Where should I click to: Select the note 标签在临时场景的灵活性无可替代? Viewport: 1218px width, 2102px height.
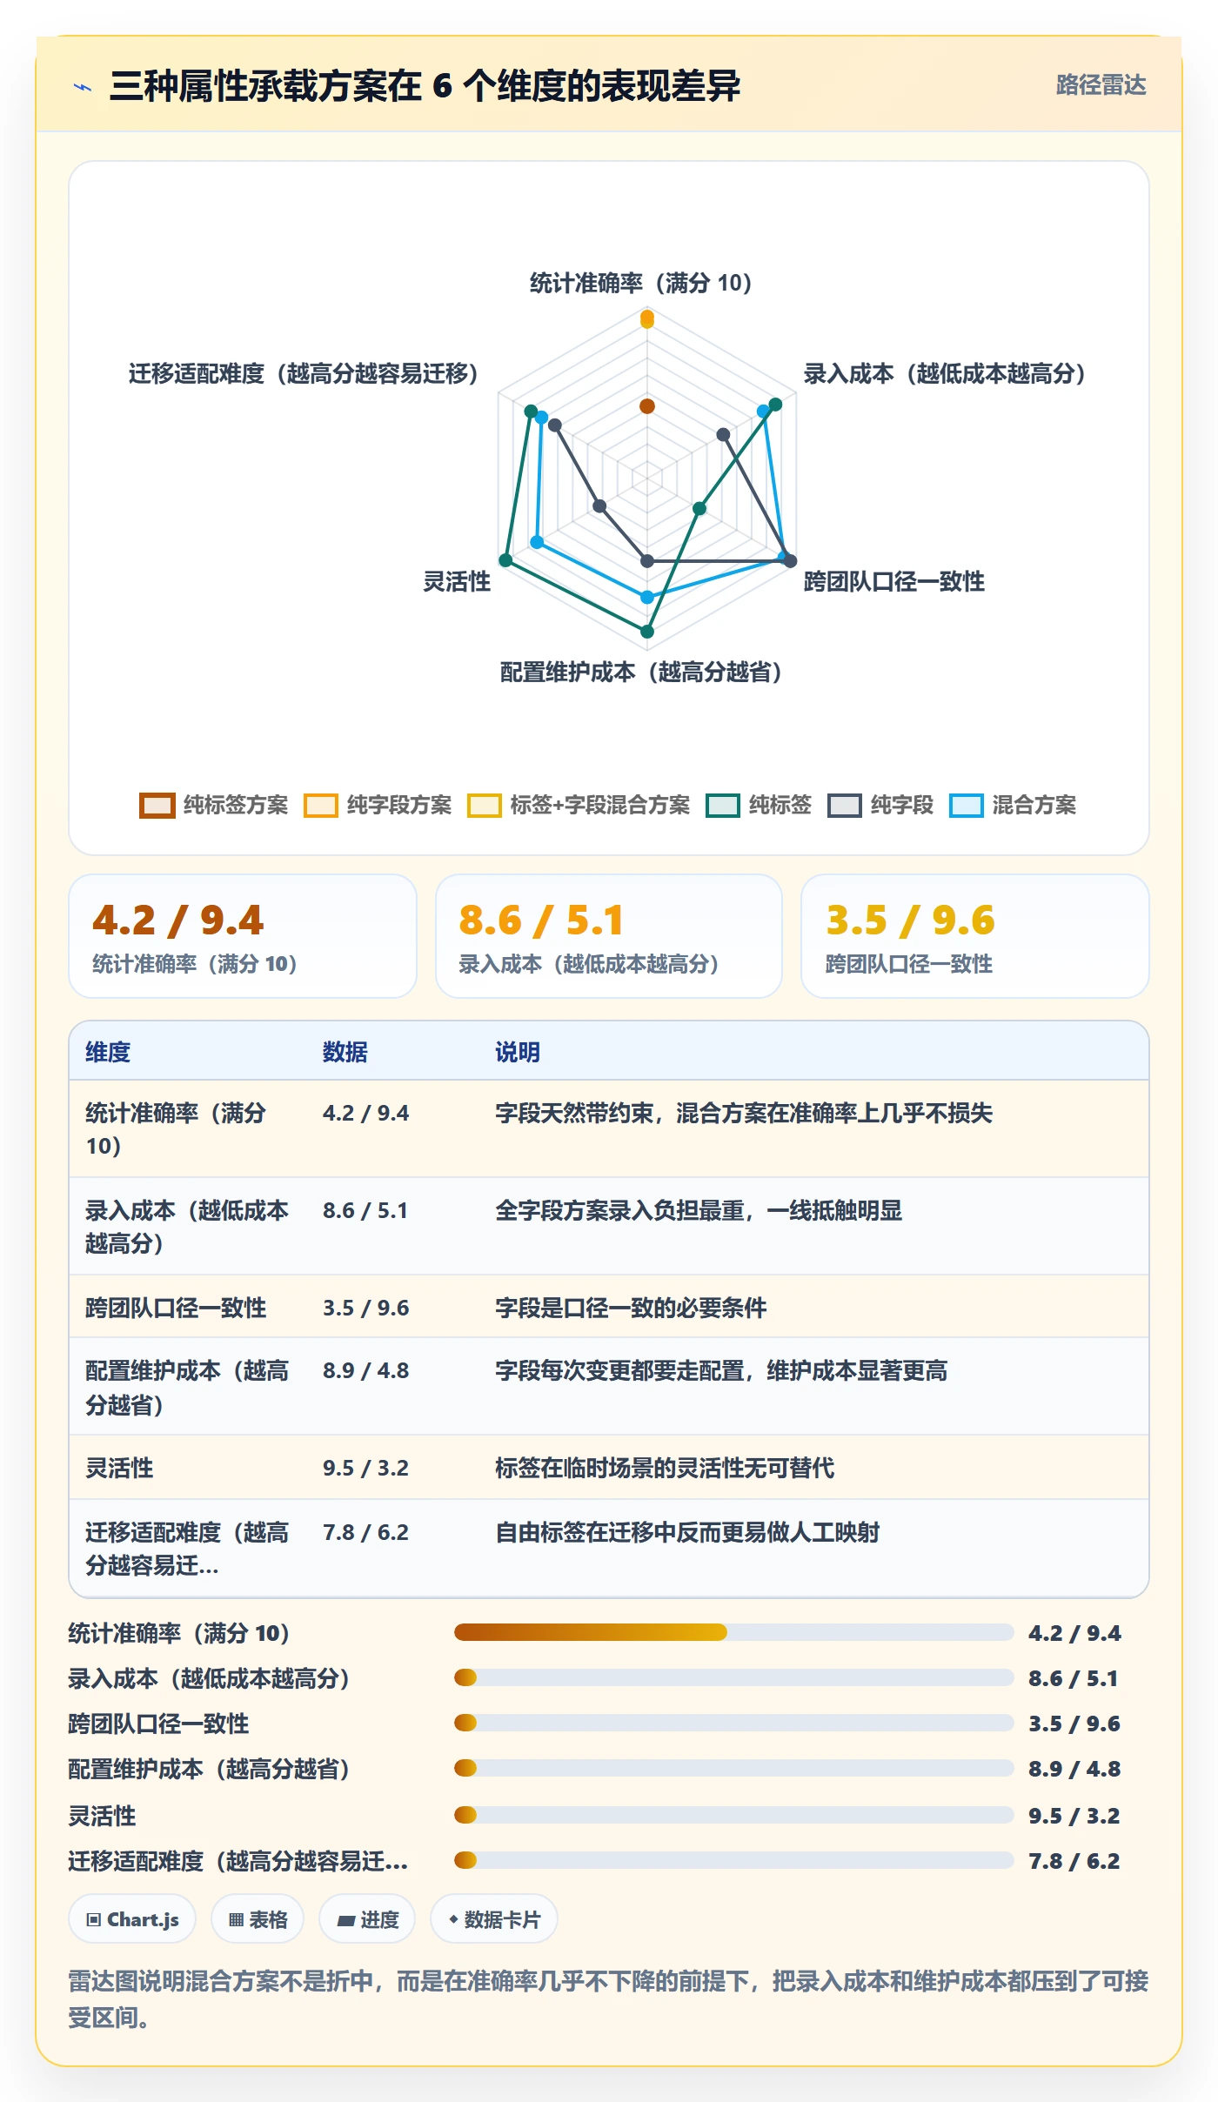pos(665,1468)
